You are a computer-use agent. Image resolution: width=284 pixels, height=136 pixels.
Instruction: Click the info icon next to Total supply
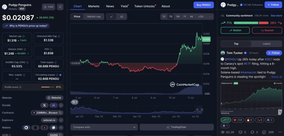click(55, 62)
